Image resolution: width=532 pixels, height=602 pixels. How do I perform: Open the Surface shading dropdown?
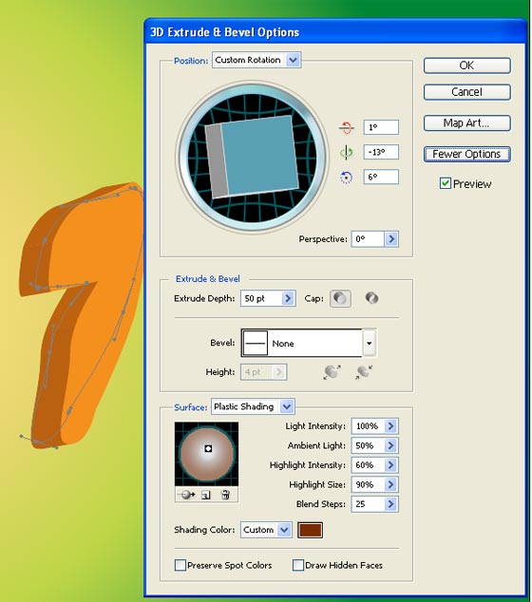(287, 406)
